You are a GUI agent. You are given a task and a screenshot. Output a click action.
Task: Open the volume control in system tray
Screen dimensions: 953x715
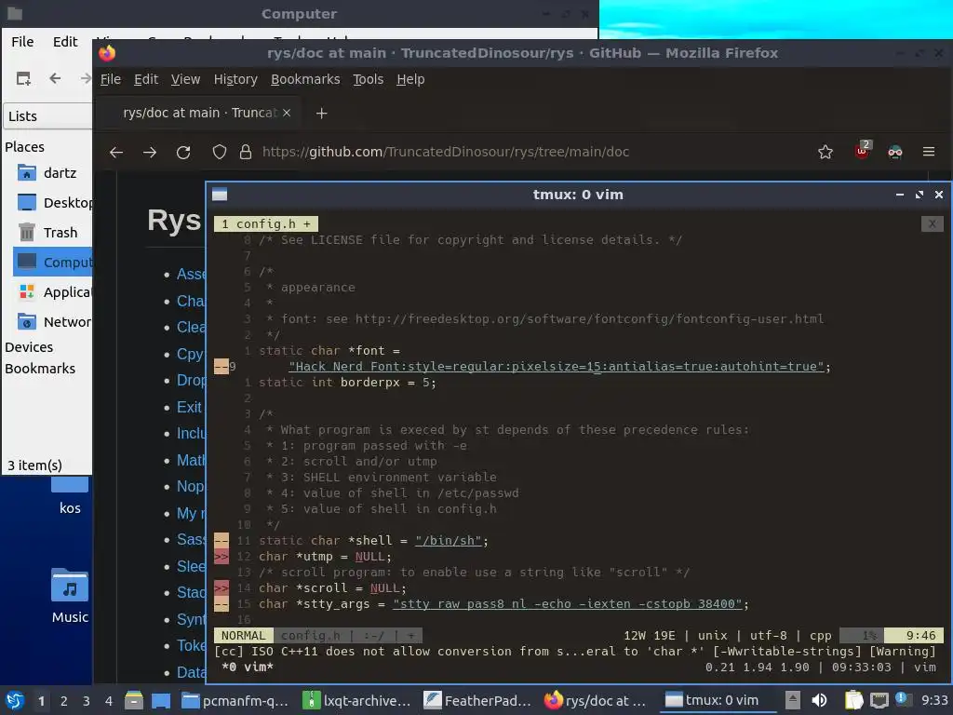819,700
